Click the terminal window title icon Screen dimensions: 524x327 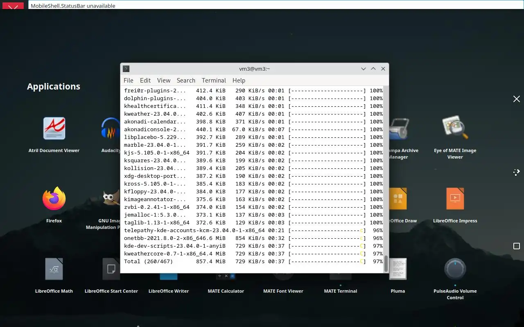[x=126, y=69]
